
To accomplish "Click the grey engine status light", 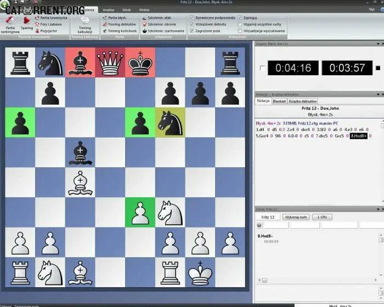I will coord(259,225).
